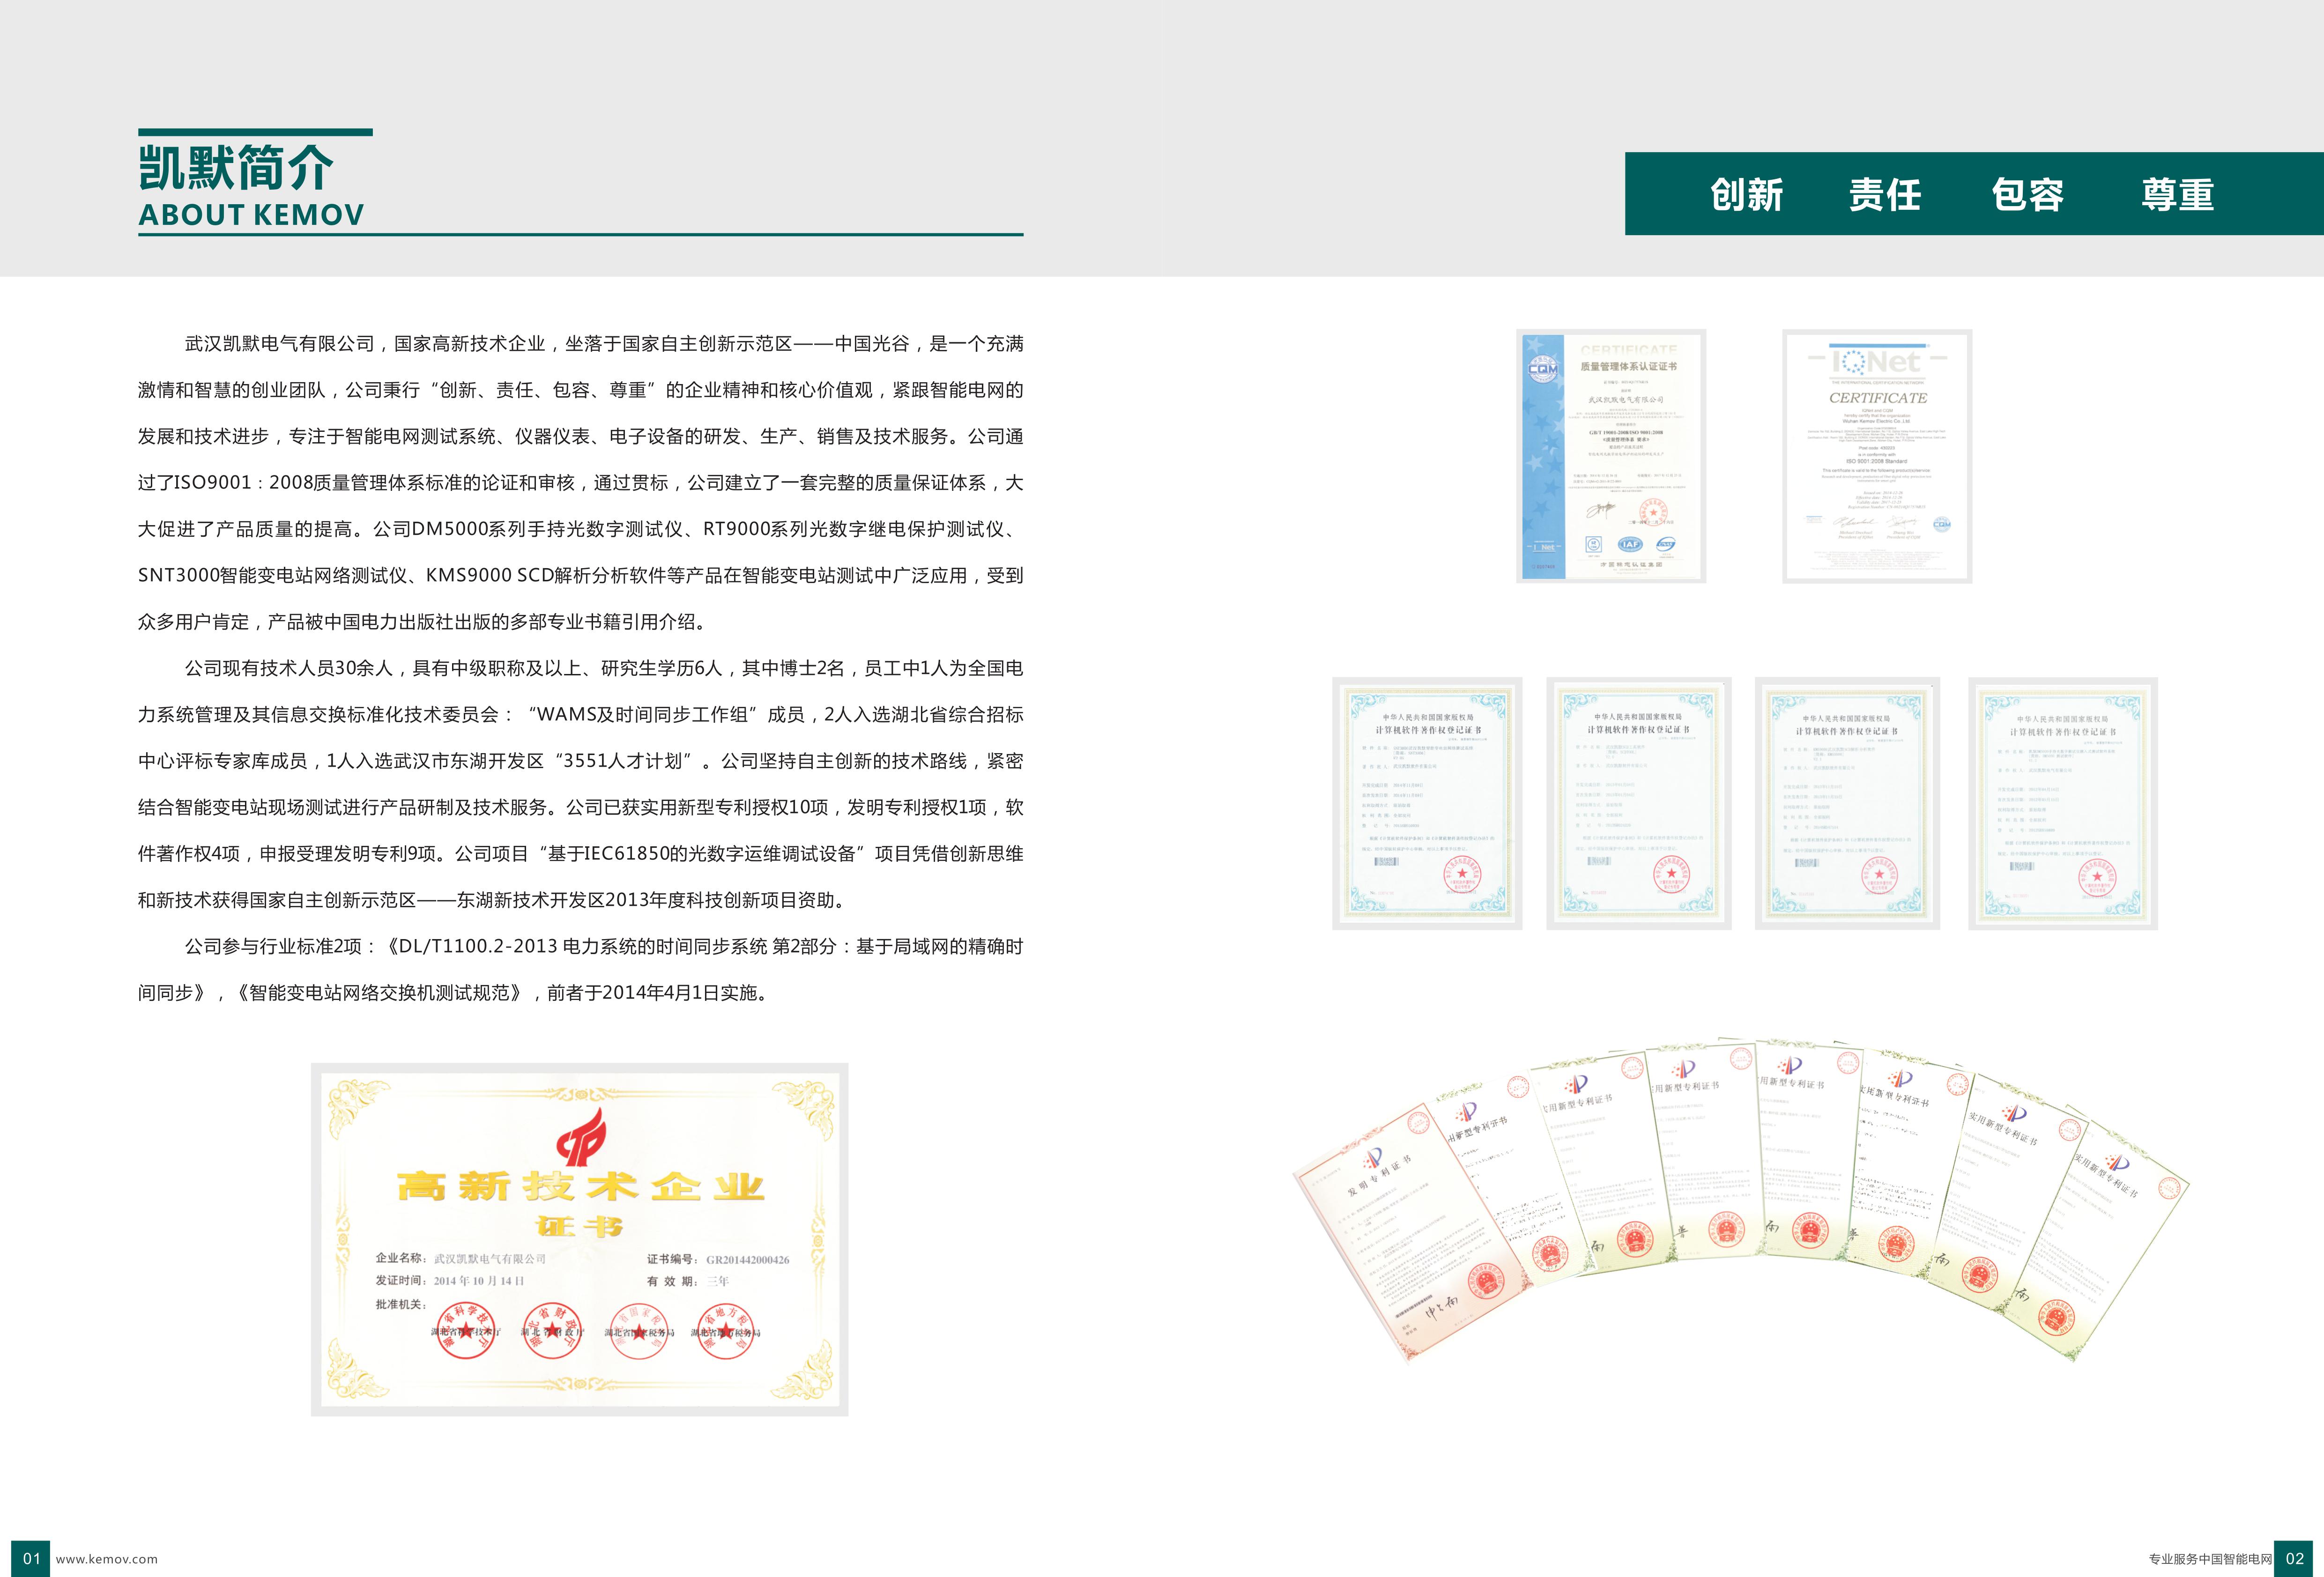Click footer slogan 专业服务中国智能电网
The height and width of the screenshot is (1577, 2324).
[x=2210, y=1559]
